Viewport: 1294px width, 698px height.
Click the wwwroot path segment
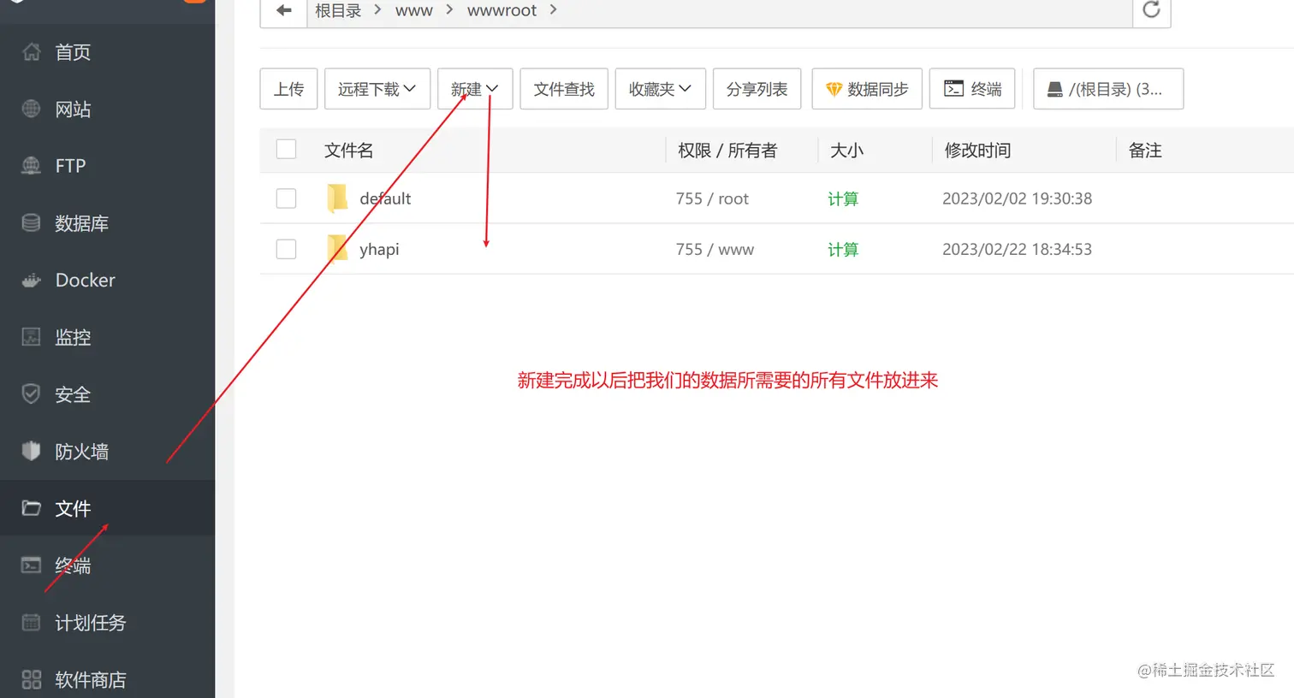tap(502, 10)
